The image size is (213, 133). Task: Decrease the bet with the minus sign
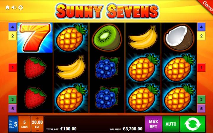[37, 130]
